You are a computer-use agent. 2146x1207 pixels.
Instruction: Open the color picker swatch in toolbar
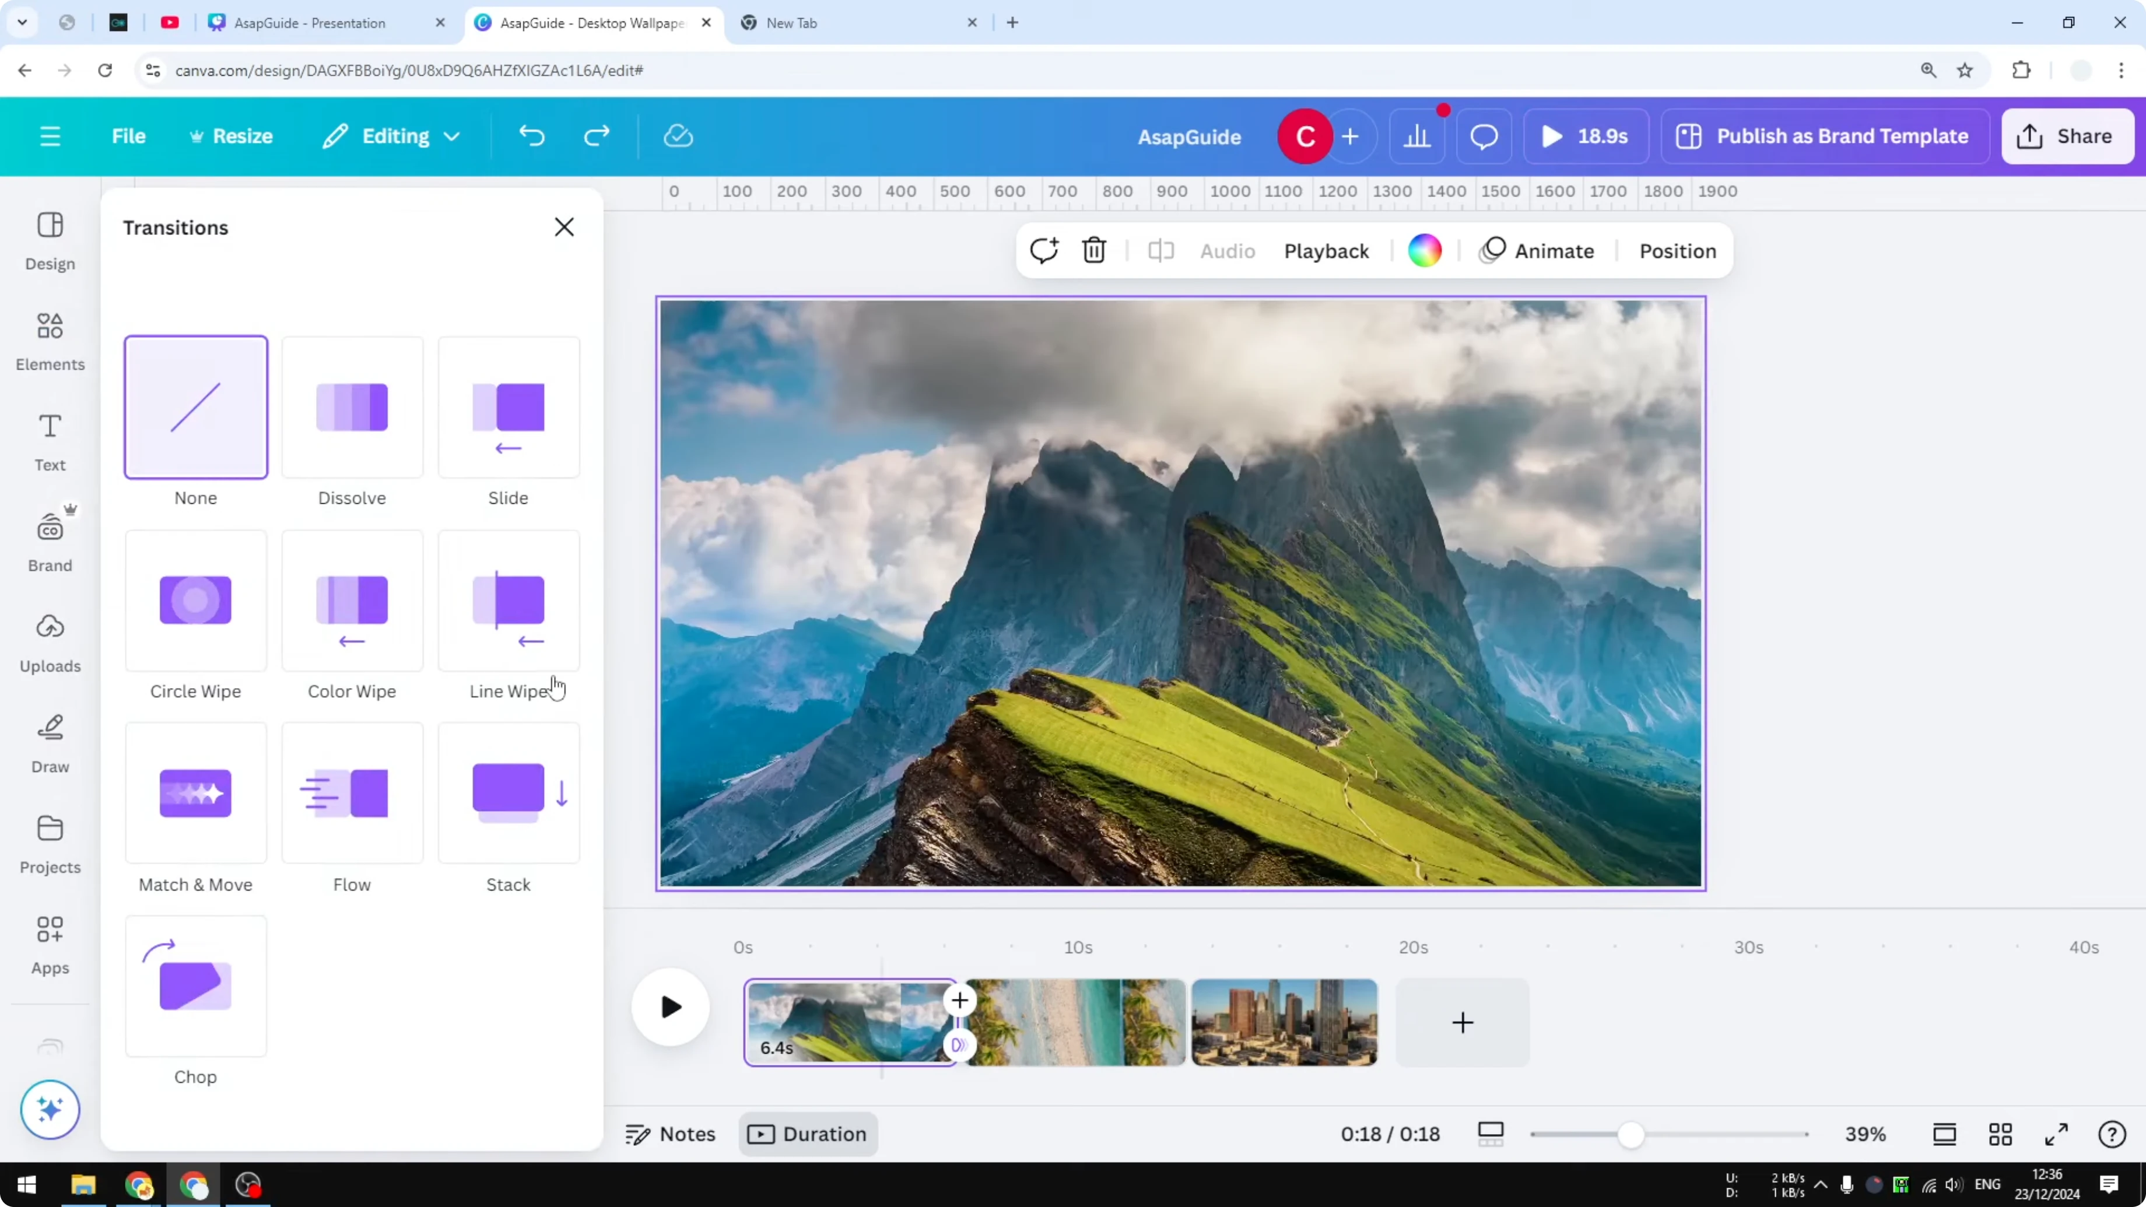tap(1425, 250)
